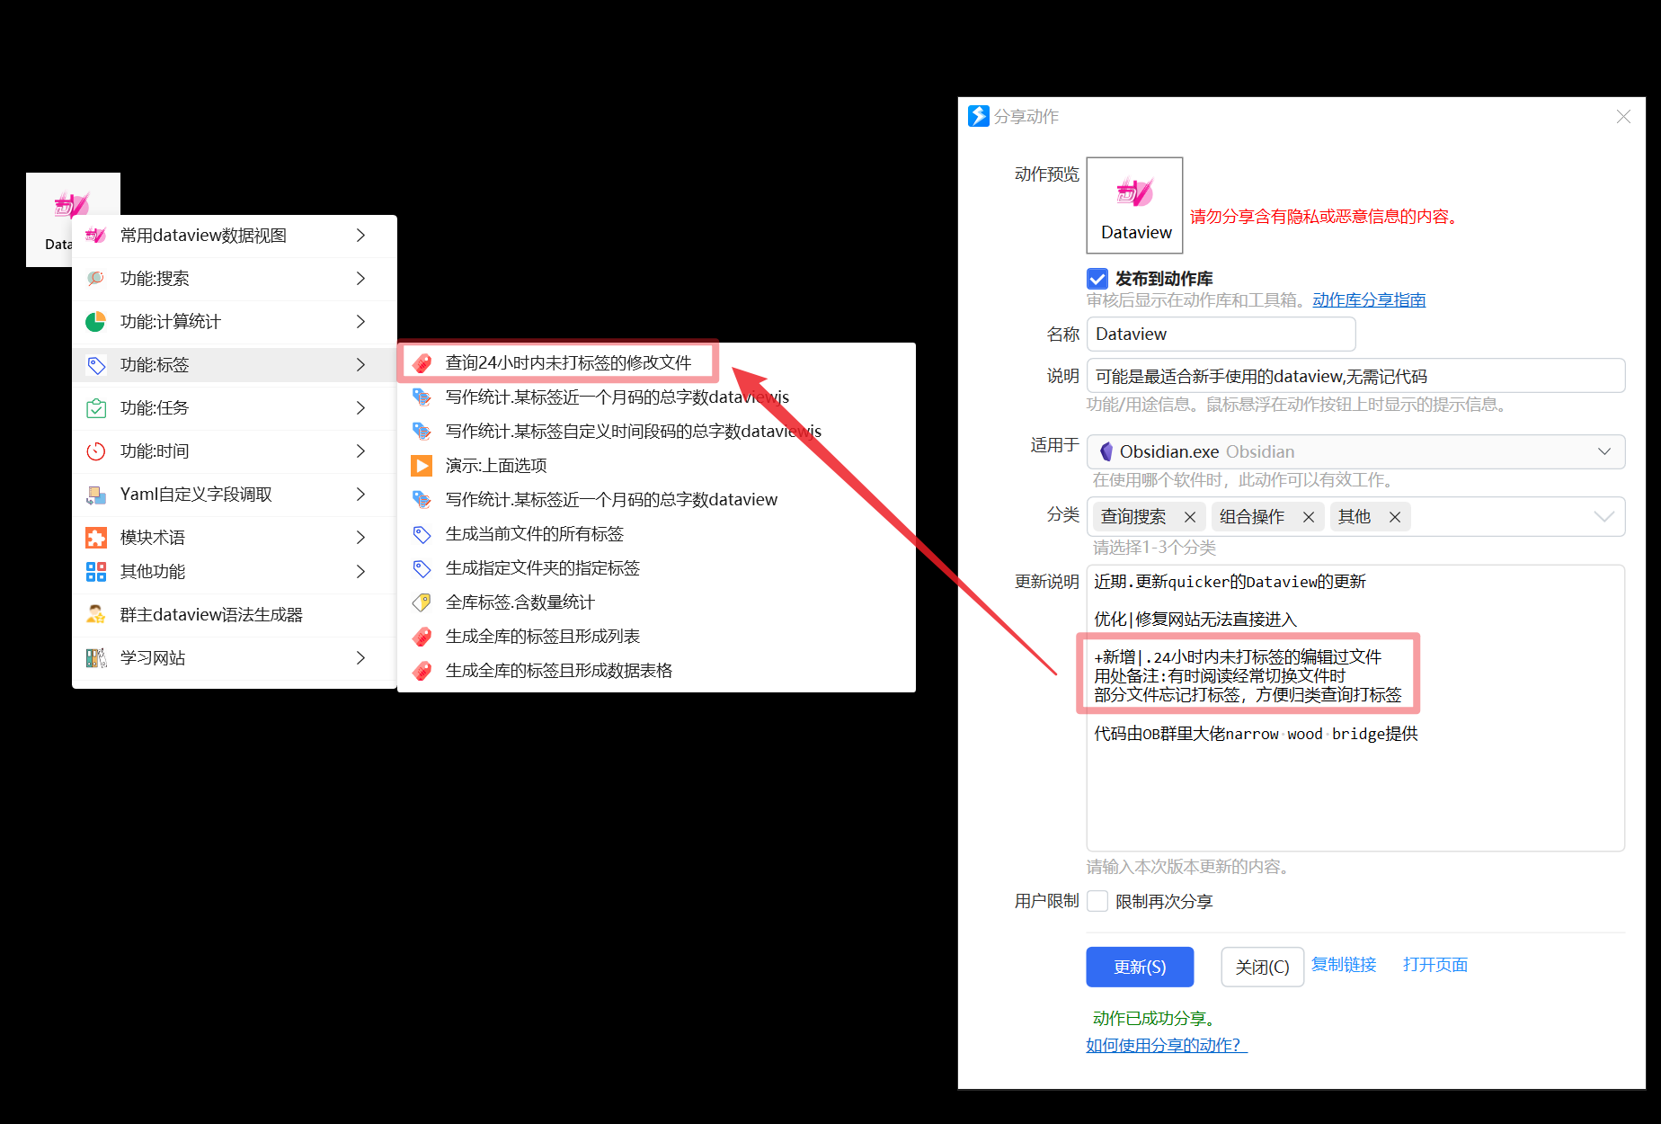Click red tag icon beside 查询24小时内未打标签的修改文件
The width and height of the screenshot is (1661, 1124).
point(422,363)
